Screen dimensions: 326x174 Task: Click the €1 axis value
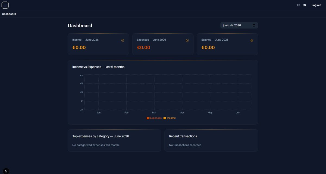[81, 101]
